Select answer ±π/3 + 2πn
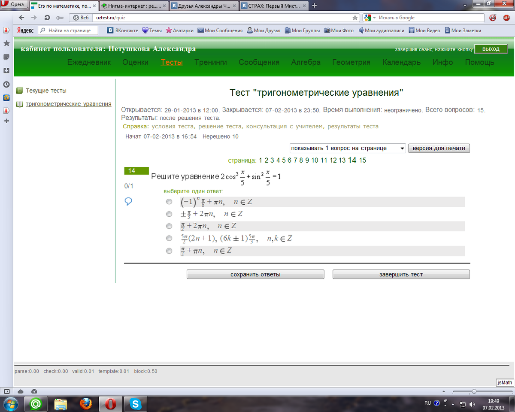 (170, 214)
